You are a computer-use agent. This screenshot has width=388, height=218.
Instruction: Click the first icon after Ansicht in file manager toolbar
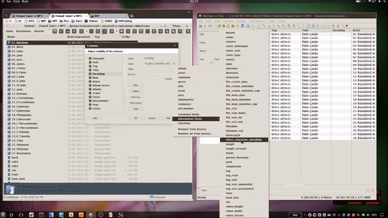(55, 31)
